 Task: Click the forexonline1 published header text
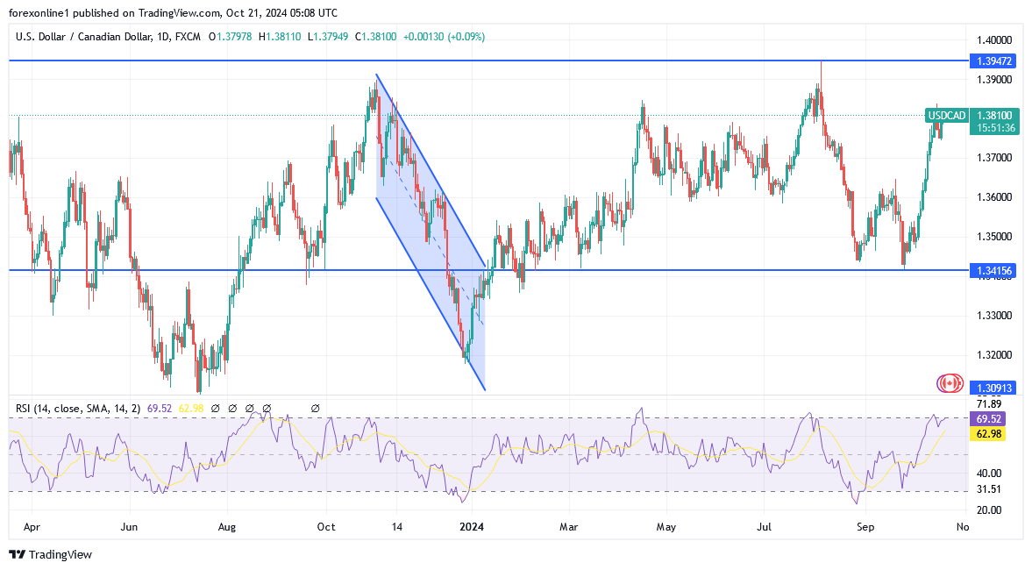coord(173,12)
